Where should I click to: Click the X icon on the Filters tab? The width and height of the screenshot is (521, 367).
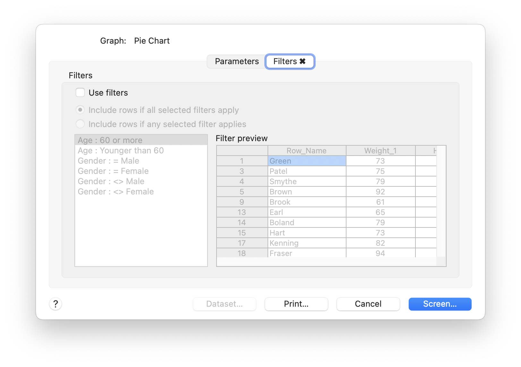coord(303,61)
